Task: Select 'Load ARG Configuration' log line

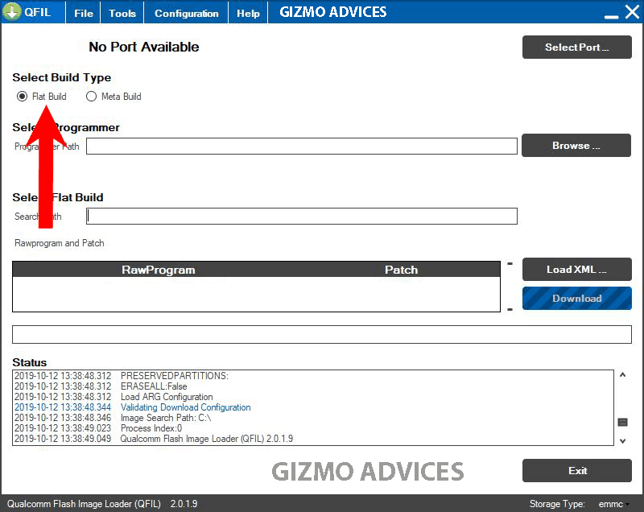Action: click(x=167, y=397)
